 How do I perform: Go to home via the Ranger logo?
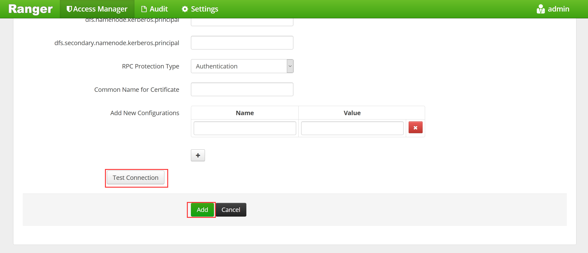click(x=31, y=9)
